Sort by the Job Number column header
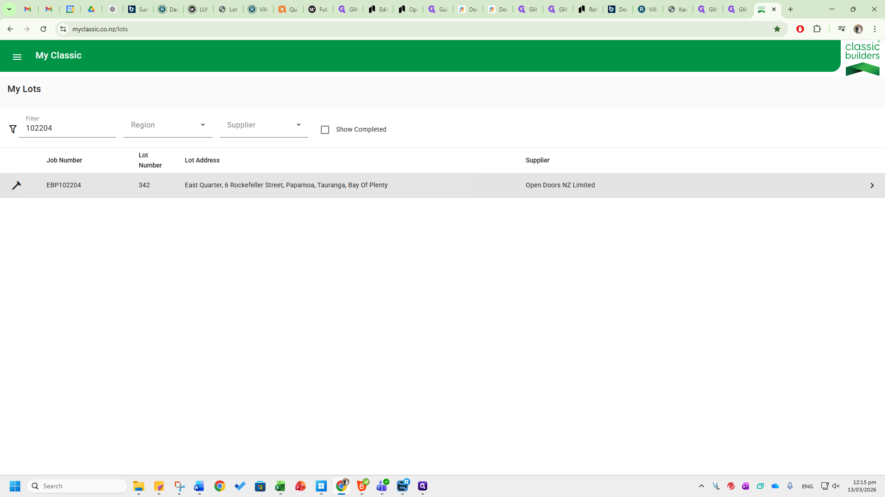The image size is (885, 497). pyautogui.click(x=64, y=160)
